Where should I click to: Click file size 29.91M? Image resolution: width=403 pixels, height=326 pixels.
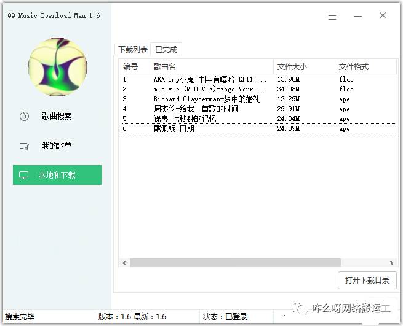pyautogui.click(x=289, y=109)
